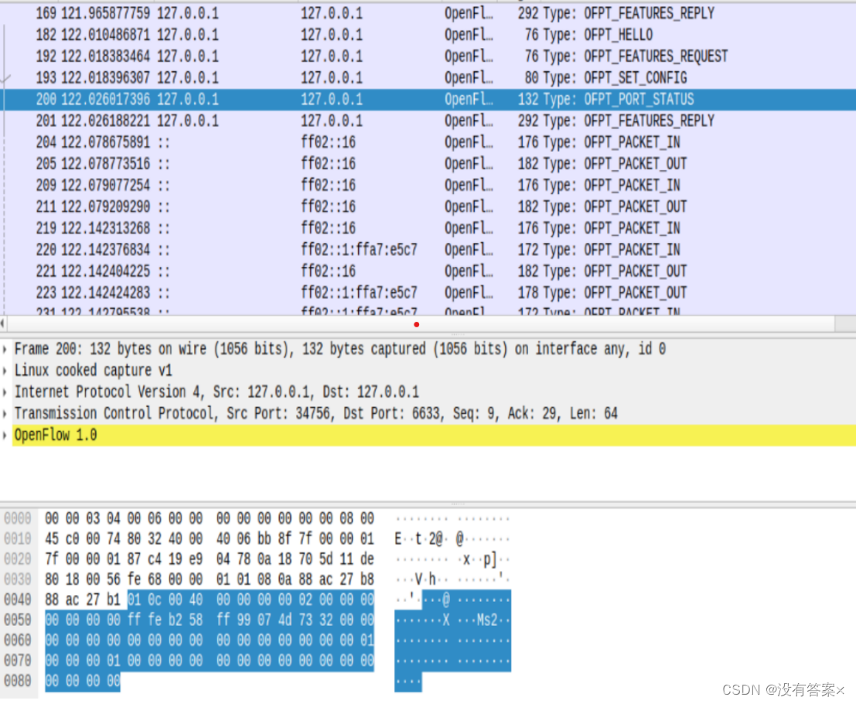Image resolution: width=856 pixels, height=704 pixels.
Task: Select packet 182 OFPT_HELLO
Action: pos(309,34)
